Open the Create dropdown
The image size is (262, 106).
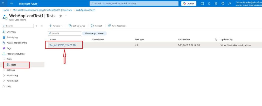click(56, 26)
